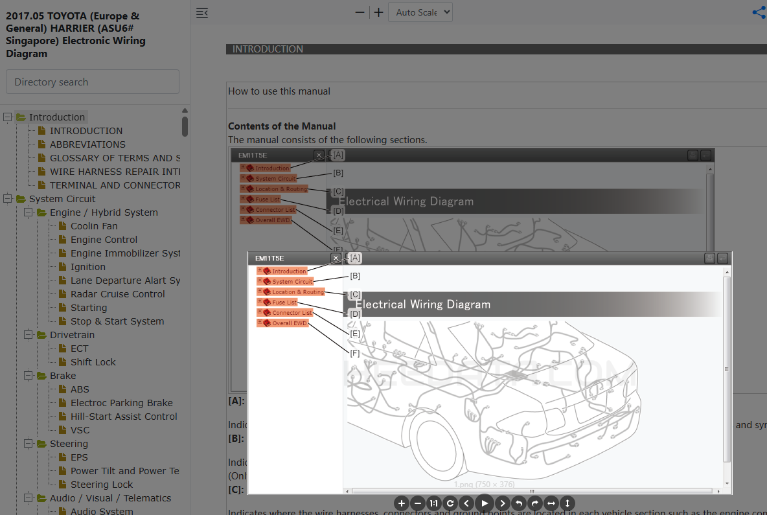Go to next image in viewer
Viewport: 767px width, 515px height.
coord(502,503)
